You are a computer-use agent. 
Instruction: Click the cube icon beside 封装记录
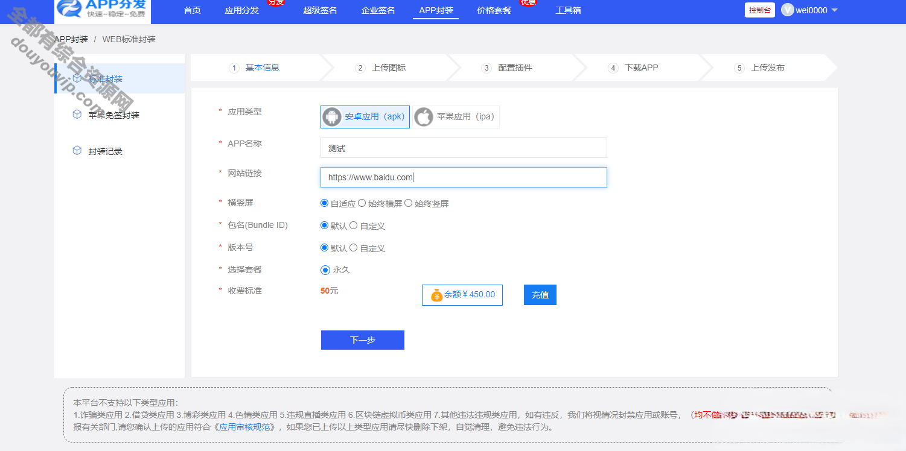[x=77, y=151]
